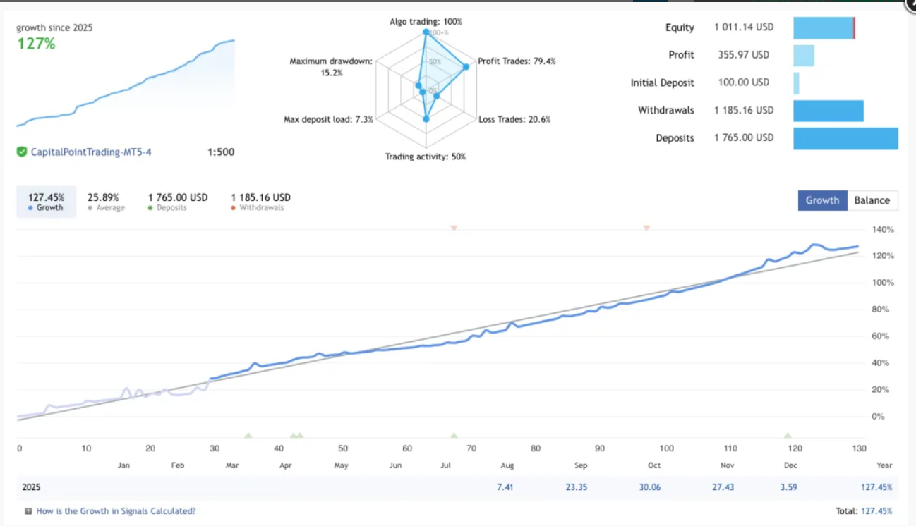Open the CapitalPointTrading-MT5-4 broker link
This screenshot has width=916, height=526.
pyautogui.click(x=91, y=152)
